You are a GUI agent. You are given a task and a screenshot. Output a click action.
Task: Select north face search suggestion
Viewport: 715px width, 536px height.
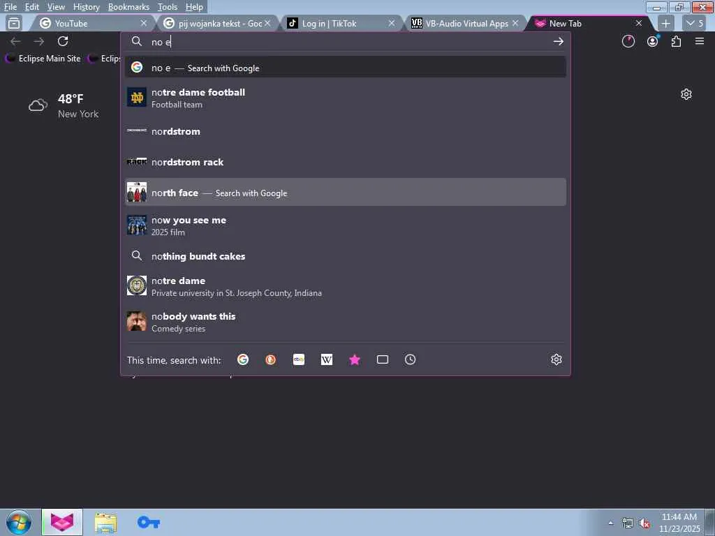[346, 192]
